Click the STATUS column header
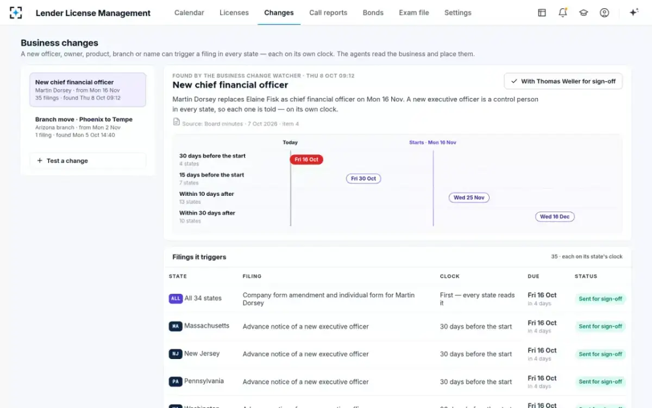The width and height of the screenshot is (652, 408). click(586, 276)
